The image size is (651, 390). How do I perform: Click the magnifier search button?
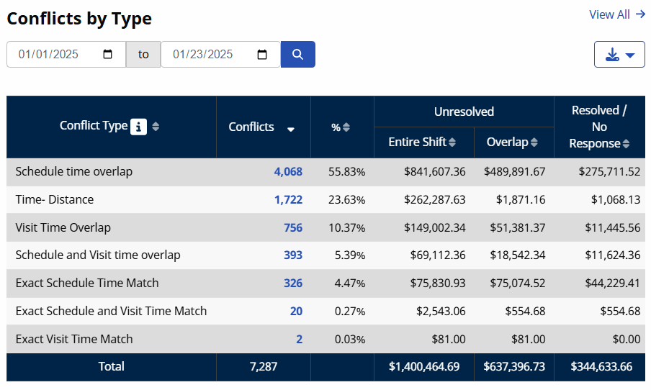297,55
